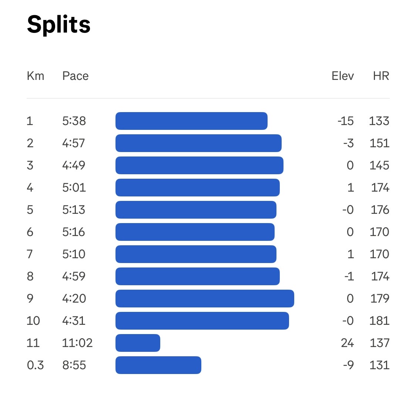Screen dimensions: 416x394
Task: Click the bar for the 4:49 split
Action: (199, 165)
